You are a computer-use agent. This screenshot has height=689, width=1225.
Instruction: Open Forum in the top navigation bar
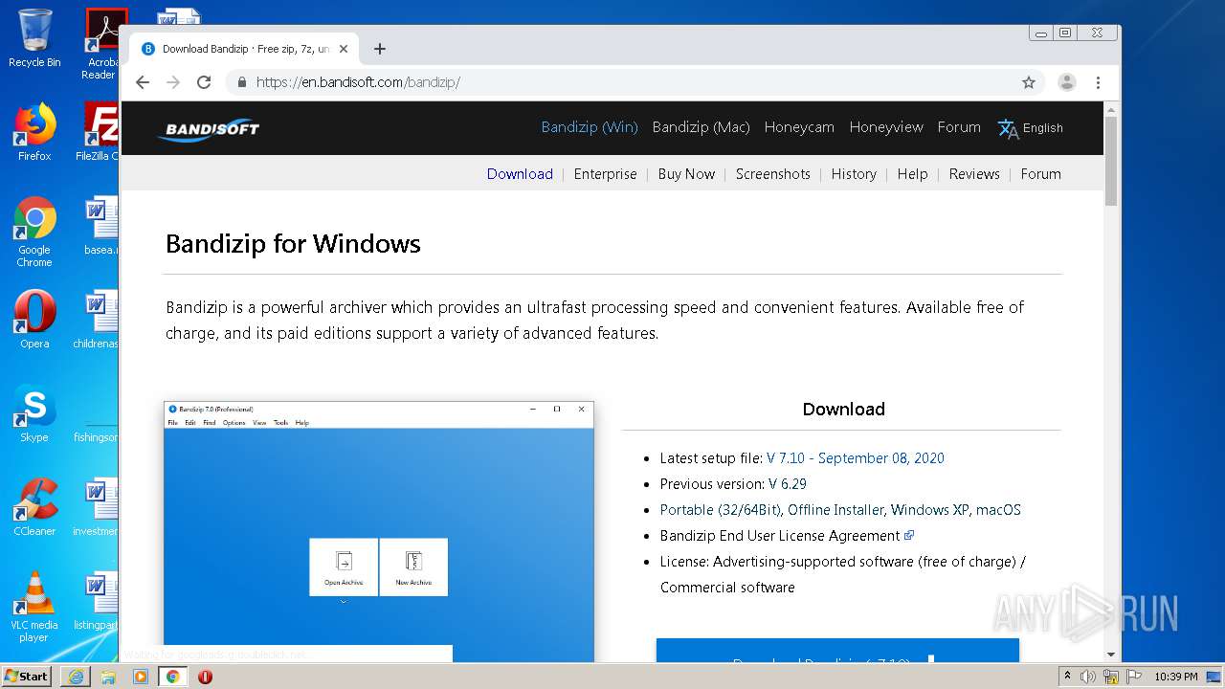click(x=959, y=127)
